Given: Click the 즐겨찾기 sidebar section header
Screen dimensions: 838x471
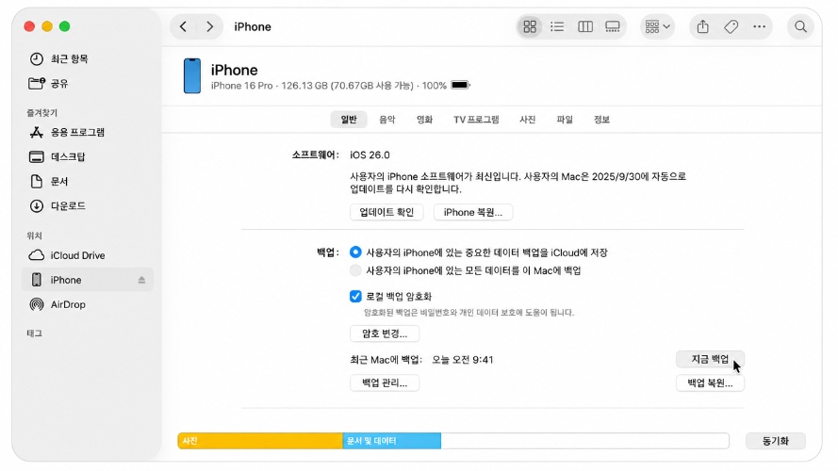Looking at the screenshot, I should (41, 113).
